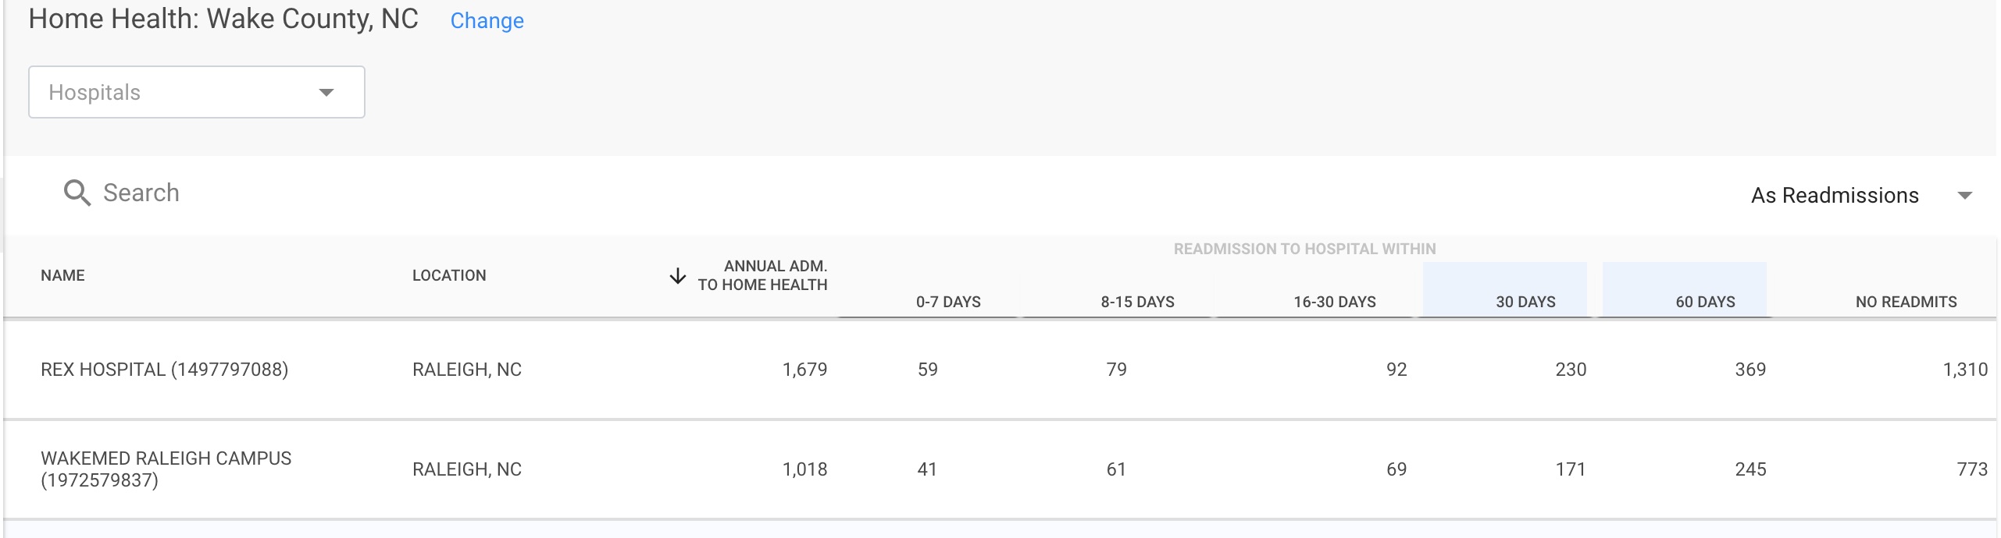Select the 8-15 DAYS column header
Screen dimensions: 2001x538
pos(1137,302)
